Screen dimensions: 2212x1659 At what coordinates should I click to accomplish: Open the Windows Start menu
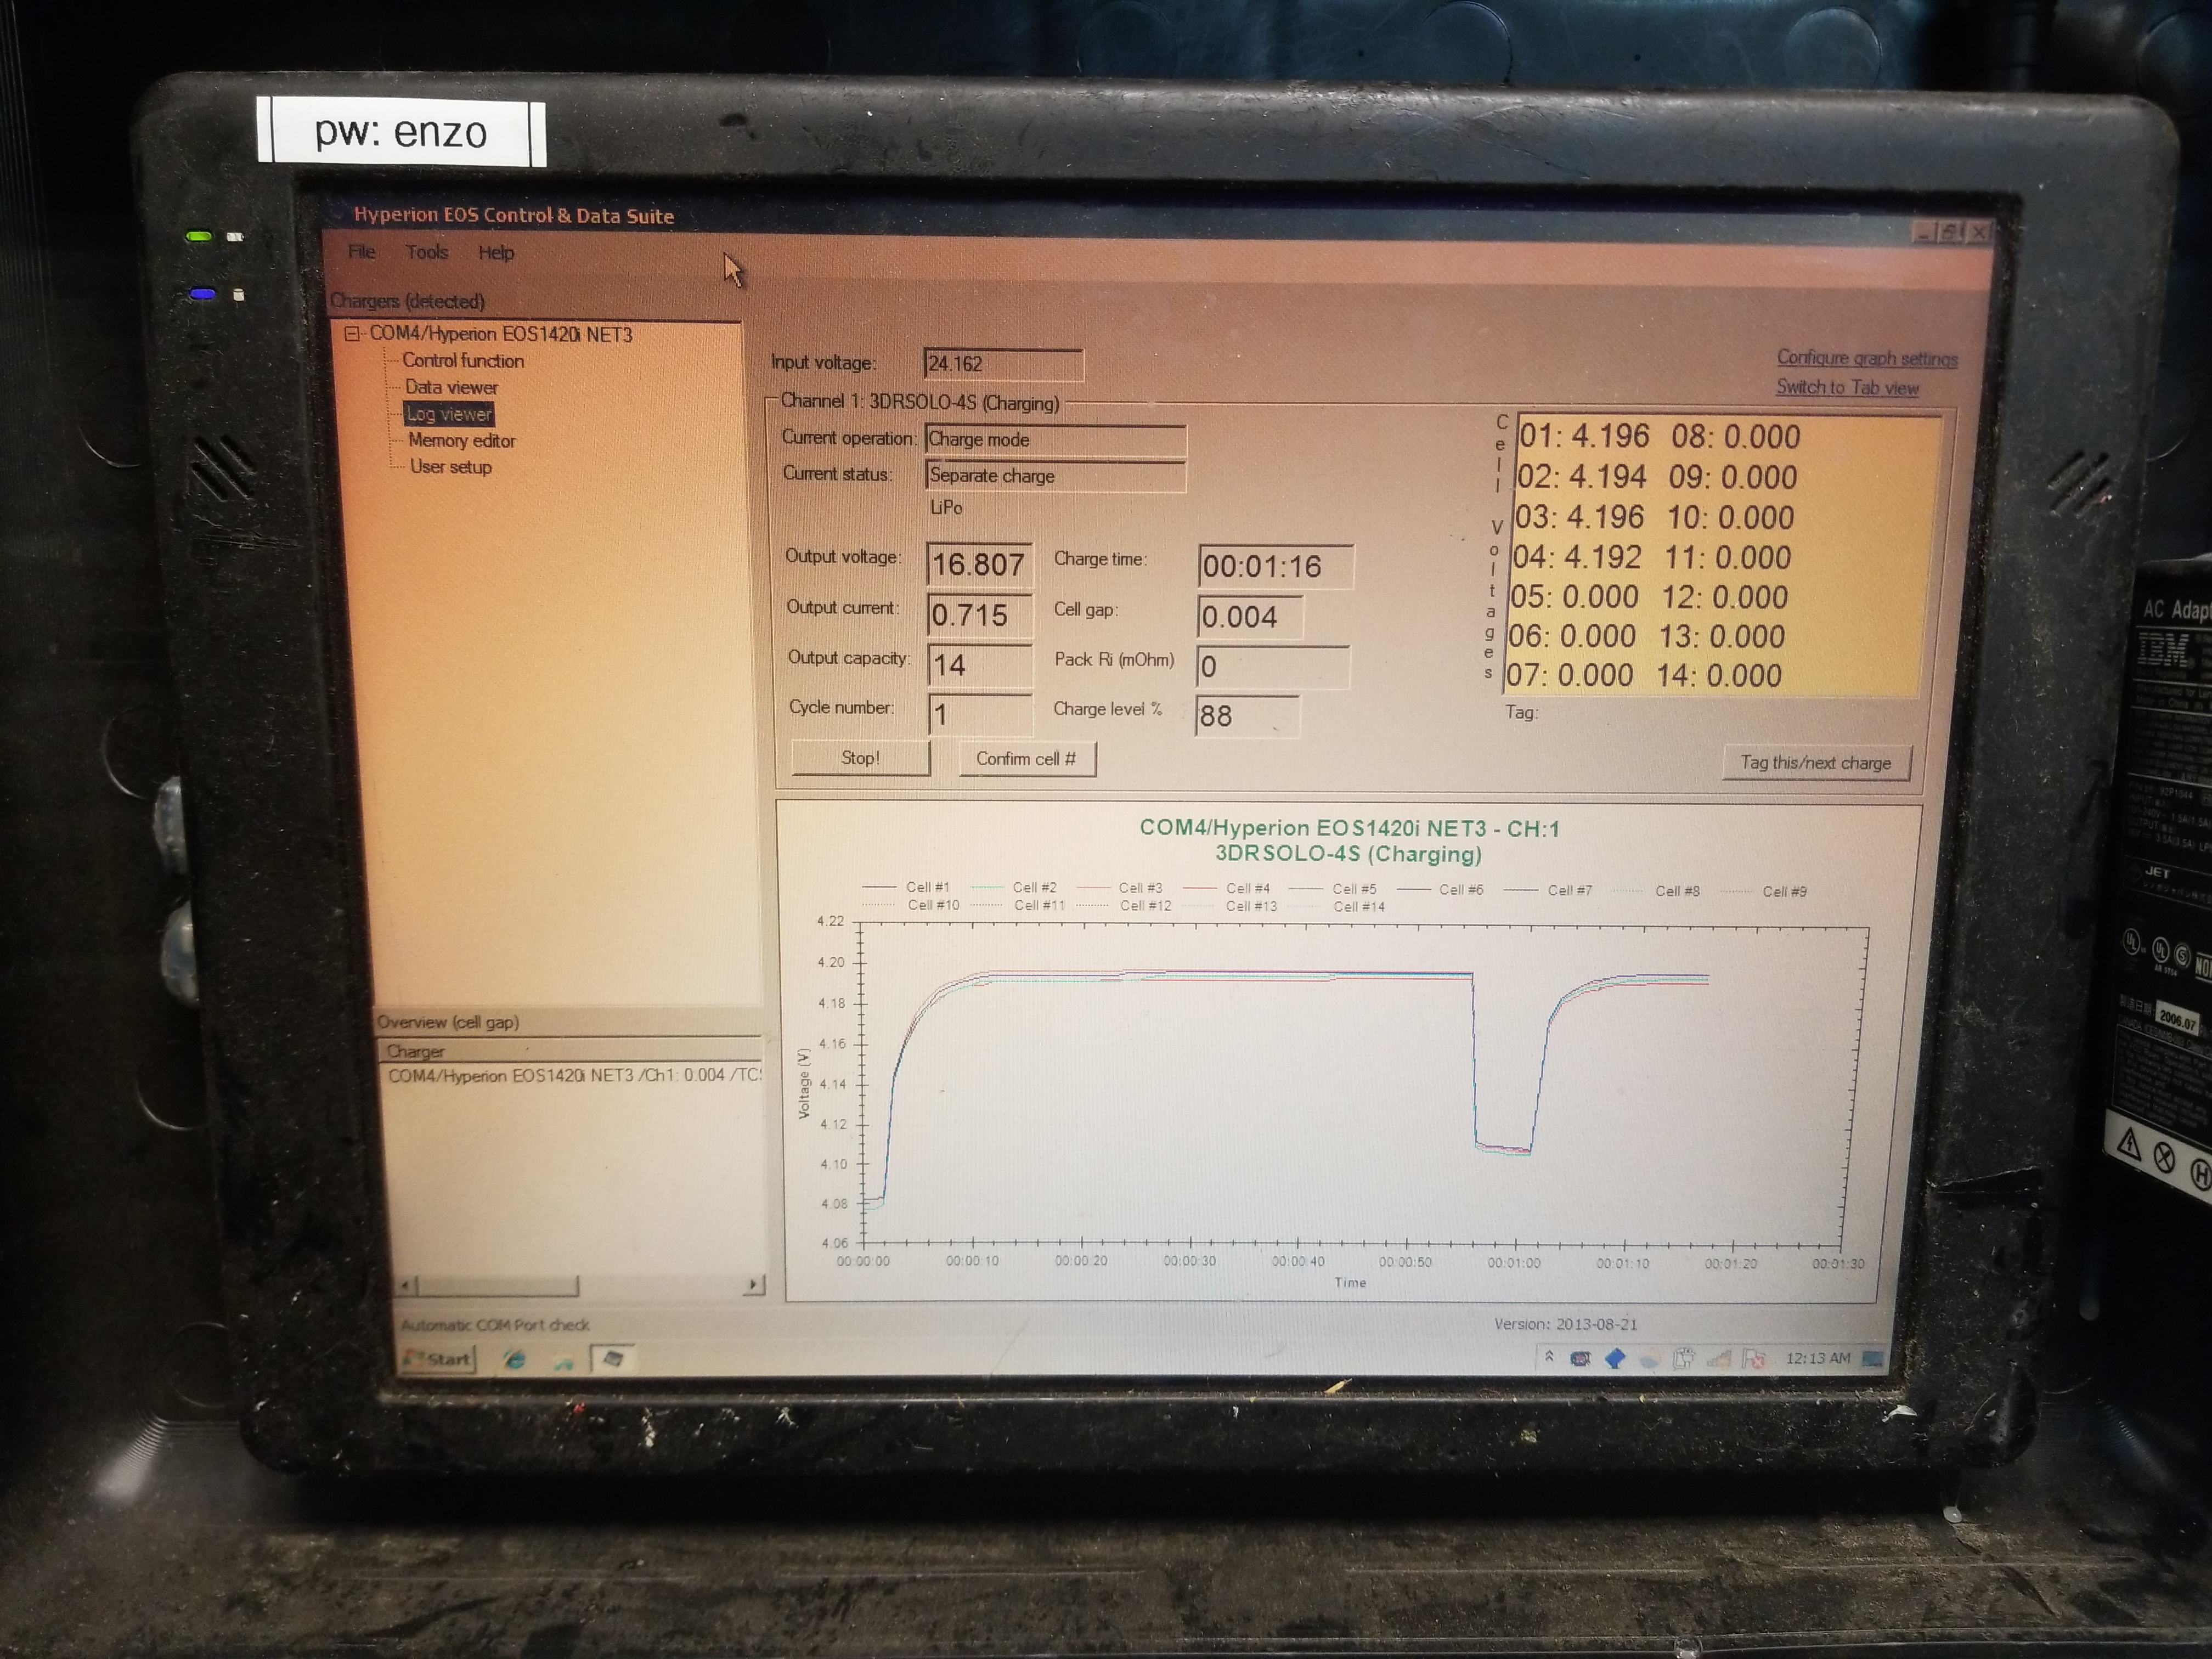[x=438, y=1358]
